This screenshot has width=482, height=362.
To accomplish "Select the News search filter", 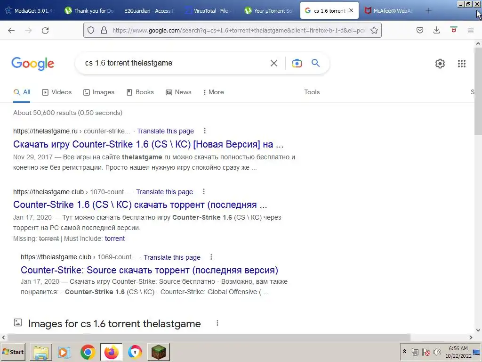I will (178, 92).
